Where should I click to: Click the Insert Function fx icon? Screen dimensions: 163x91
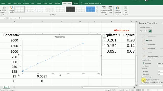[19, 18]
